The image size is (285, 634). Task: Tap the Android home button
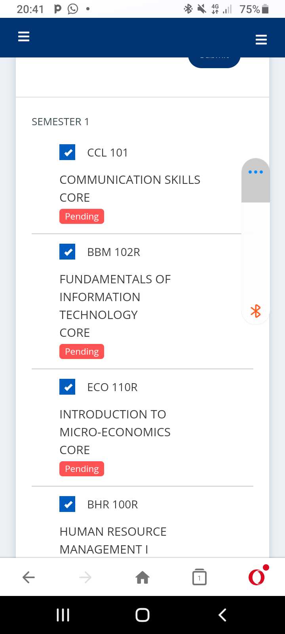(x=142, y=615)
